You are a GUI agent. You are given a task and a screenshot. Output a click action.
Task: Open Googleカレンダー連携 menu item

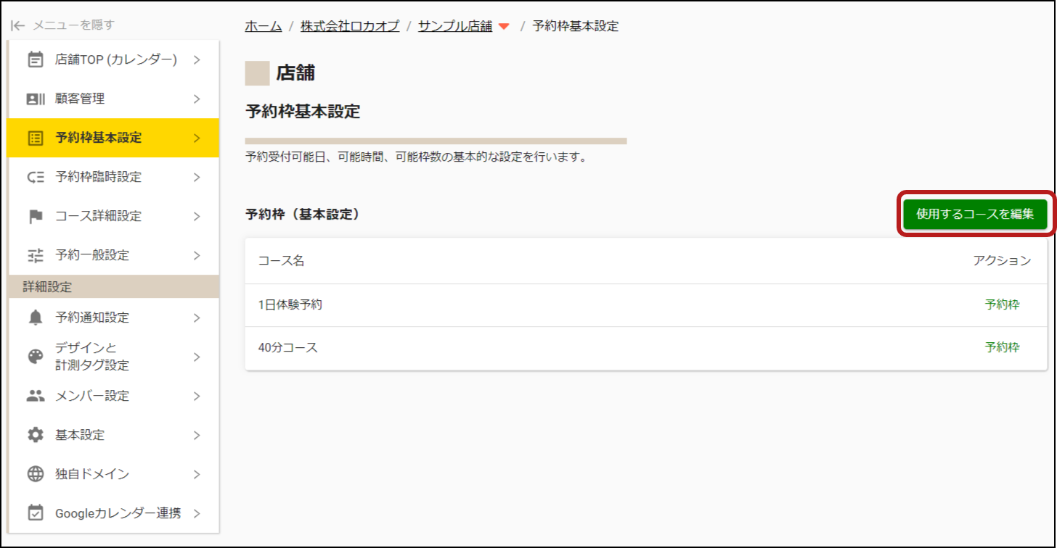pos(113,513)
